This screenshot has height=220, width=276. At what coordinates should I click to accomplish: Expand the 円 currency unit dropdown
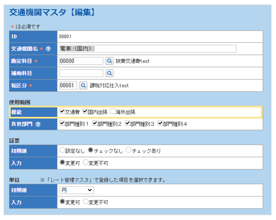coord(76,190)
